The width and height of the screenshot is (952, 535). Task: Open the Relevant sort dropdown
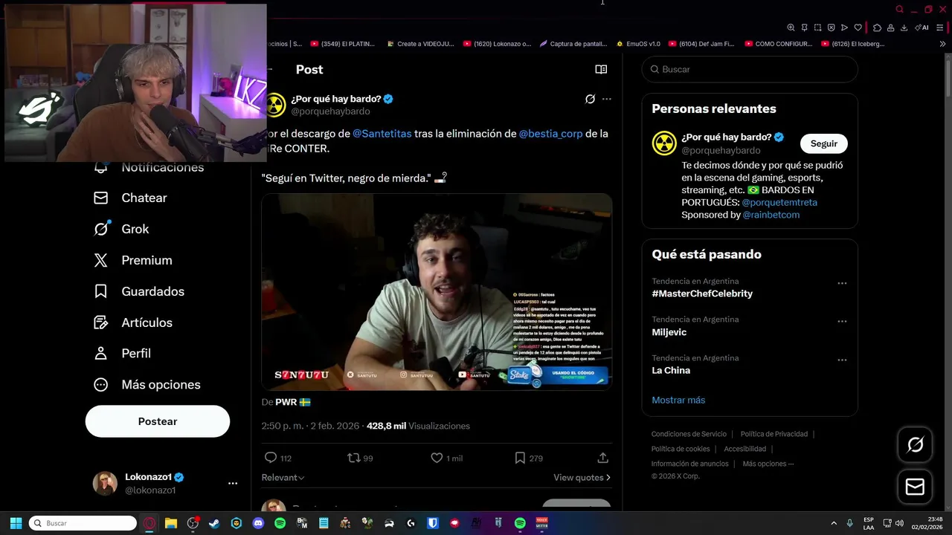coord(283,477)
